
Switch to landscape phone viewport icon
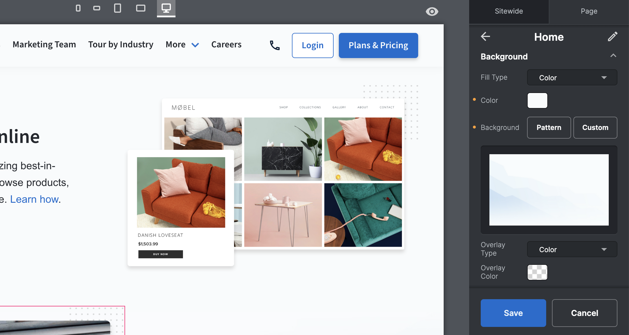click(97, 8)
